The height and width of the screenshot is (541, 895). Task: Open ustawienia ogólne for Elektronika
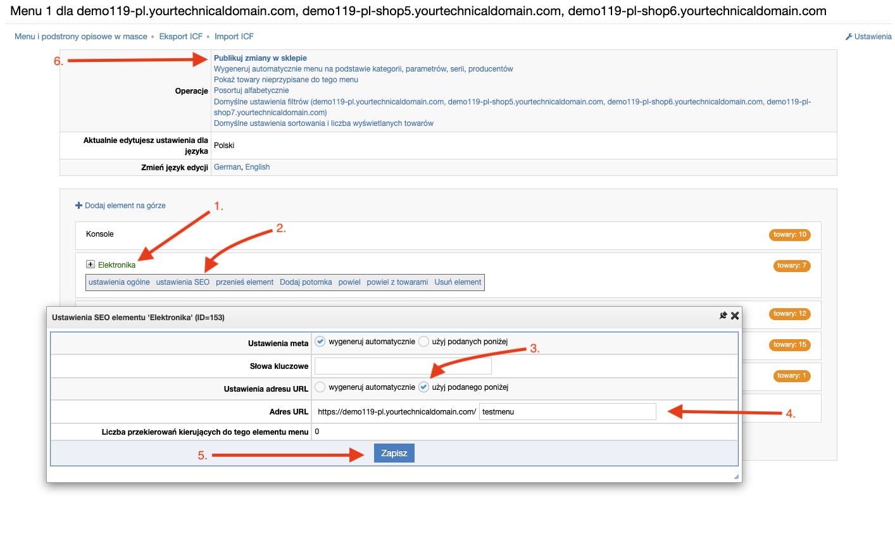119,282
